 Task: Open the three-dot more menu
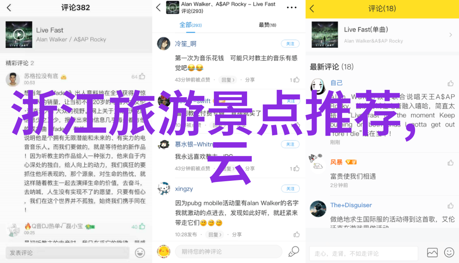(x=292, y=8)
